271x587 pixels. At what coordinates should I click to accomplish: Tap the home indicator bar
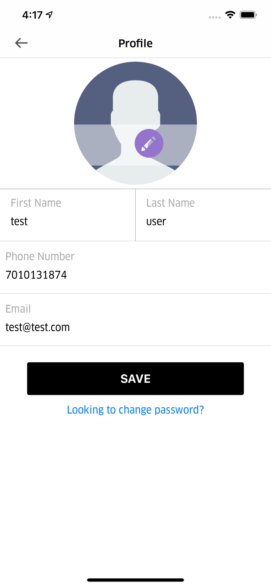(135, 580)
